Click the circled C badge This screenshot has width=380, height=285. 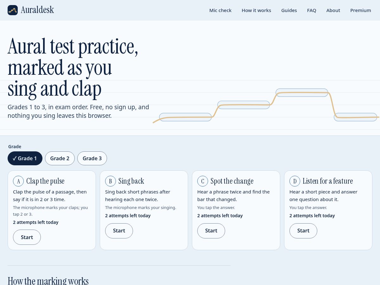point(203,181)
